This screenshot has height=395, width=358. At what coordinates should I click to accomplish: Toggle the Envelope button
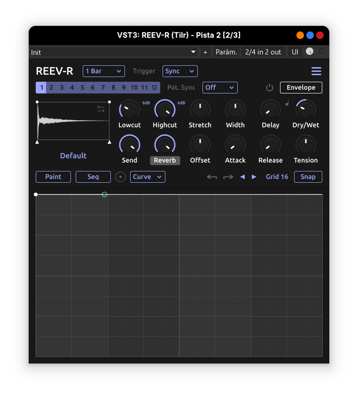coord(301,88)
